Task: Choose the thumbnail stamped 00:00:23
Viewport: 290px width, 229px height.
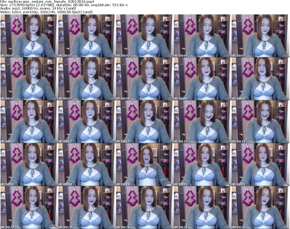Action: 87,208
